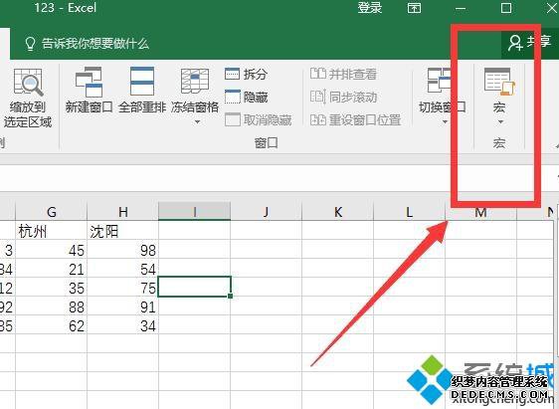The height and width of the screenshot is (409, 559).
Task: Open the ribbon display options button
Action: [x=414, y=8]
